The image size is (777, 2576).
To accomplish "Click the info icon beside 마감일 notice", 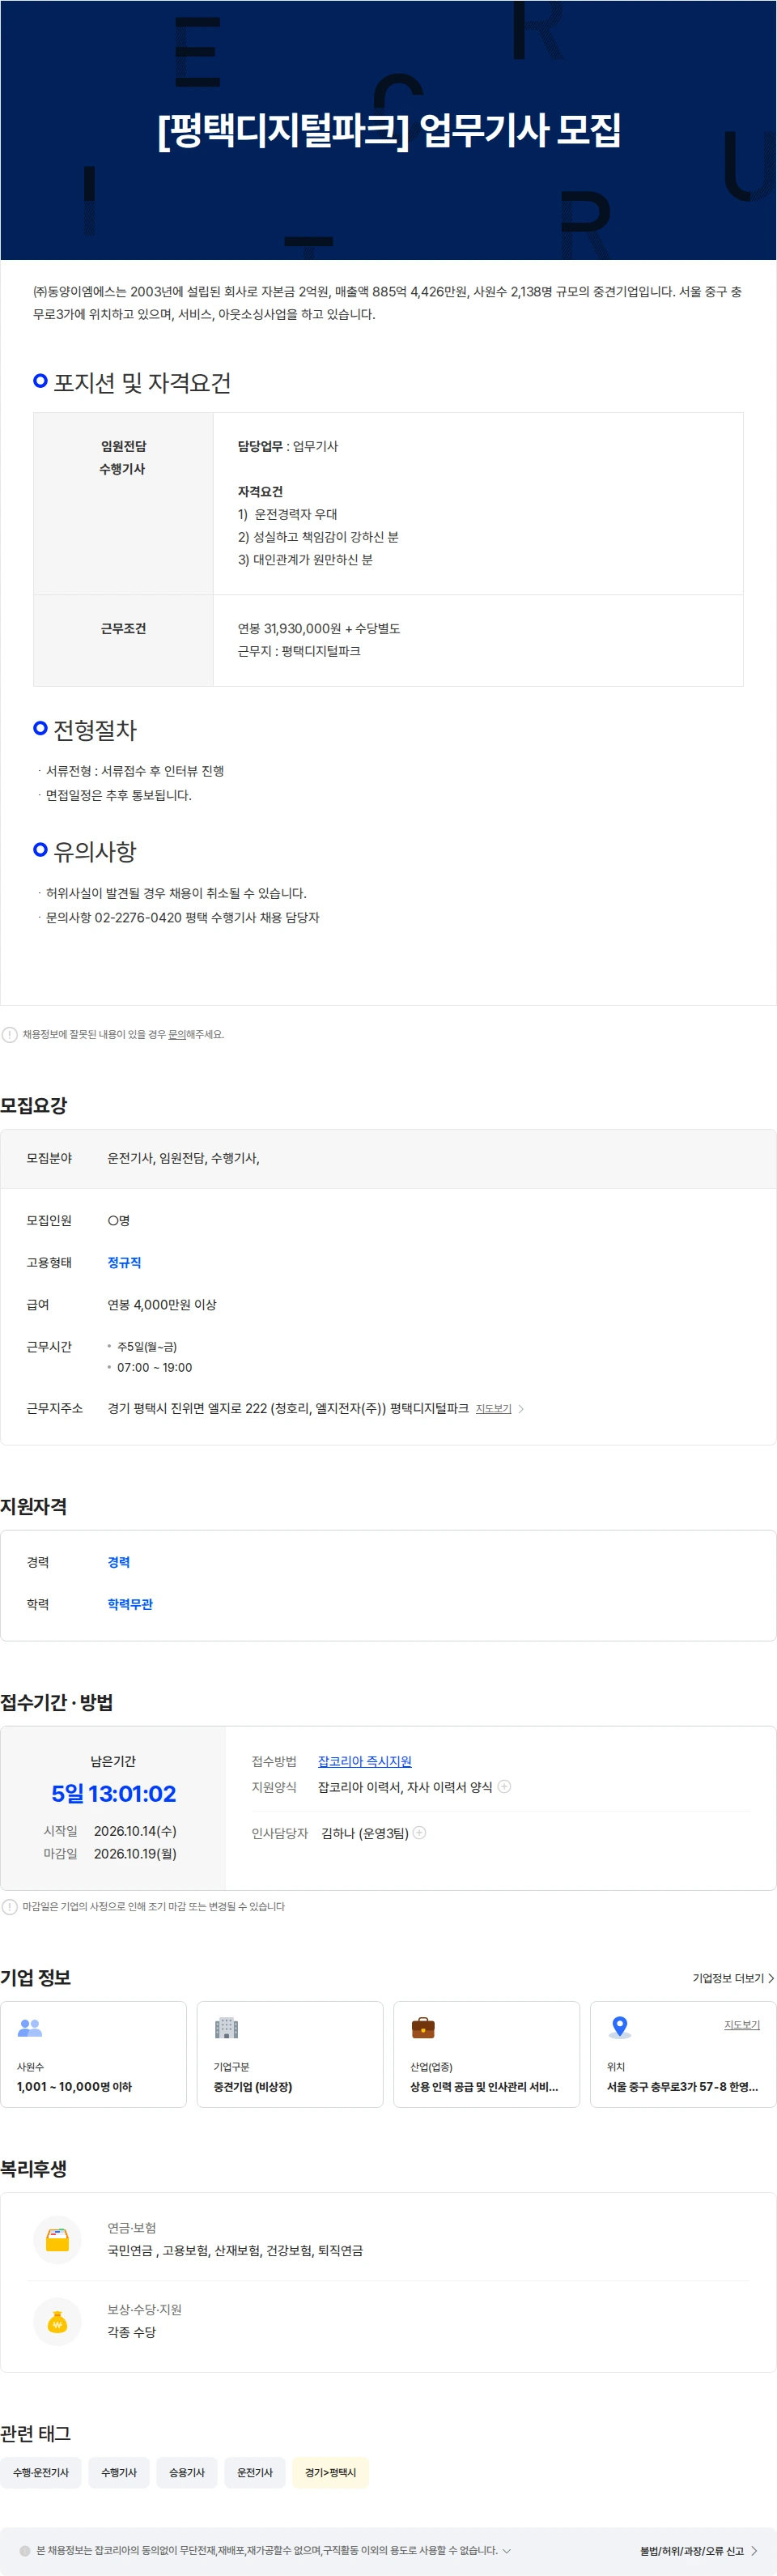I will [x=9, y=1906].
